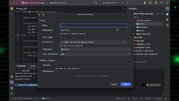Click the src breadcrumb in status bar

click(37, 98)
